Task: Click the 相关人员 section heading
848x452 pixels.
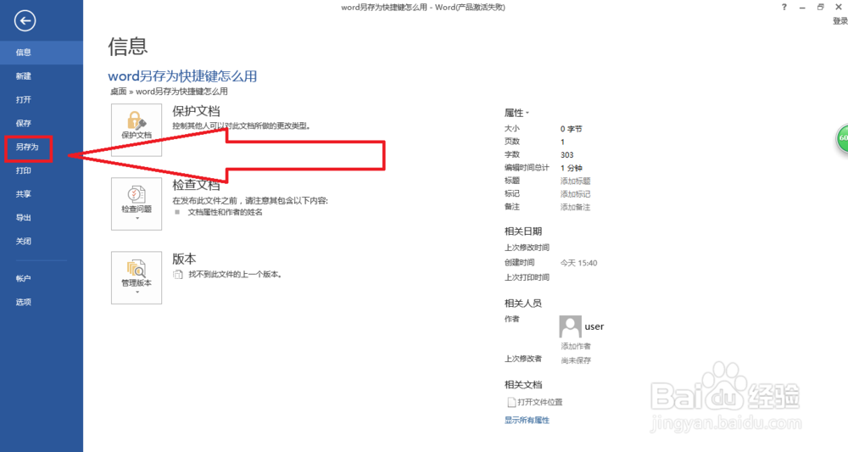Action: (523, 304)
